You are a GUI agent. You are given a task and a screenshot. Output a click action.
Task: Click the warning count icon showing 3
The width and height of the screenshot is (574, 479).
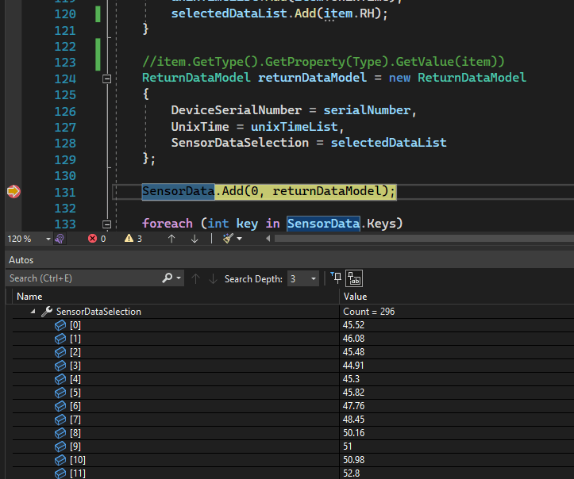tap(129, 239)
